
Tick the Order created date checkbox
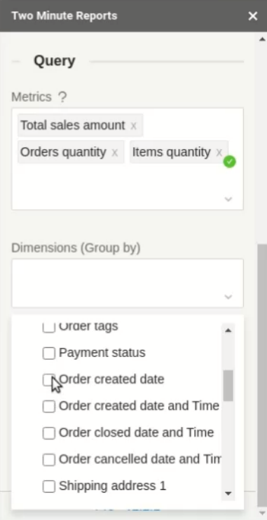click(x=49, y=380)
